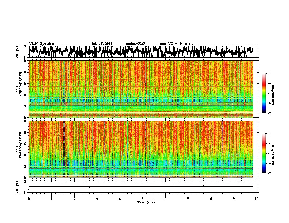This screenshot has height=223, width=289.
Task: Click the time axis tick label "9"
Action: (234, 199)
